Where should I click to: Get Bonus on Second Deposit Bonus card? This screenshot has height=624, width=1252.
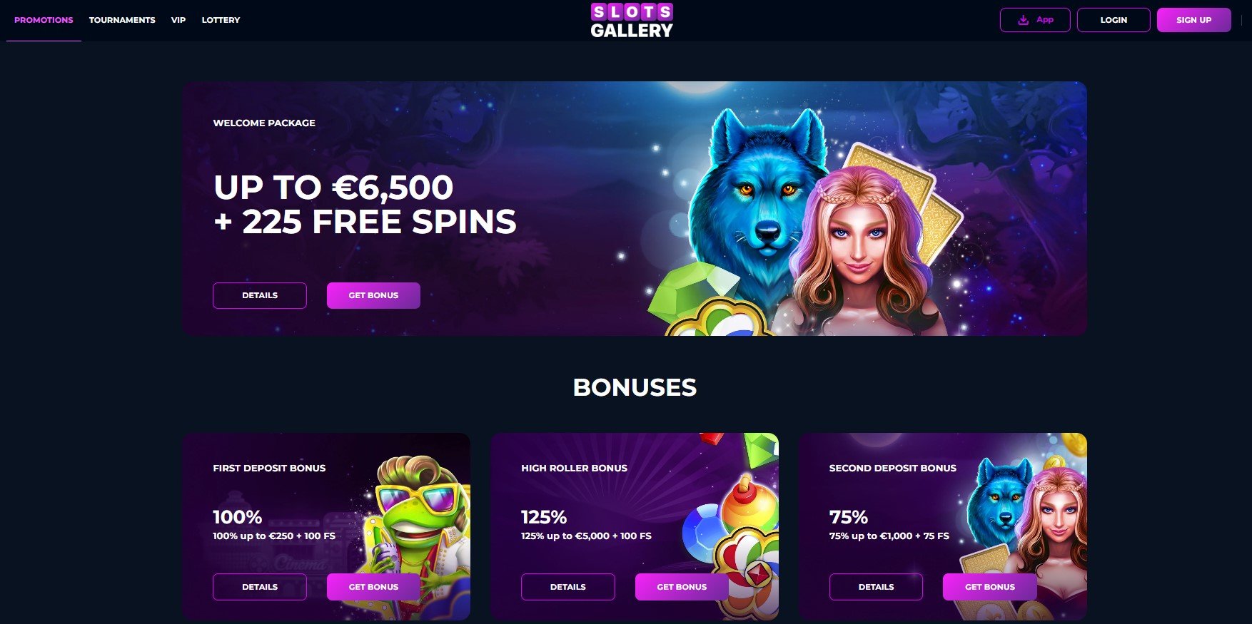click(989, 587)
